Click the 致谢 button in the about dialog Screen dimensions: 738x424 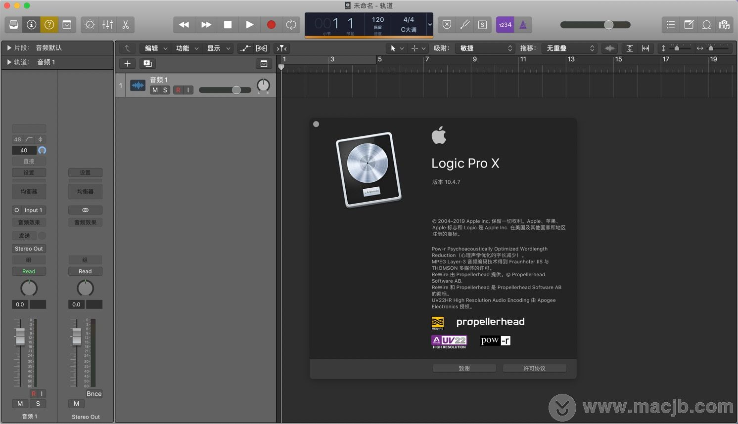464,368
